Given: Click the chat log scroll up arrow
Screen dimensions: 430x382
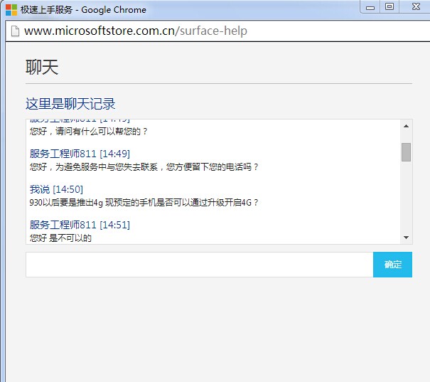Looking at the screenshot, I should coord(406,126).
